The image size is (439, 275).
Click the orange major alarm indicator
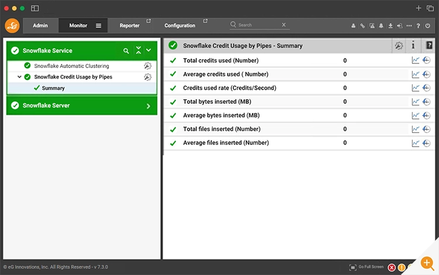point(402,268)
